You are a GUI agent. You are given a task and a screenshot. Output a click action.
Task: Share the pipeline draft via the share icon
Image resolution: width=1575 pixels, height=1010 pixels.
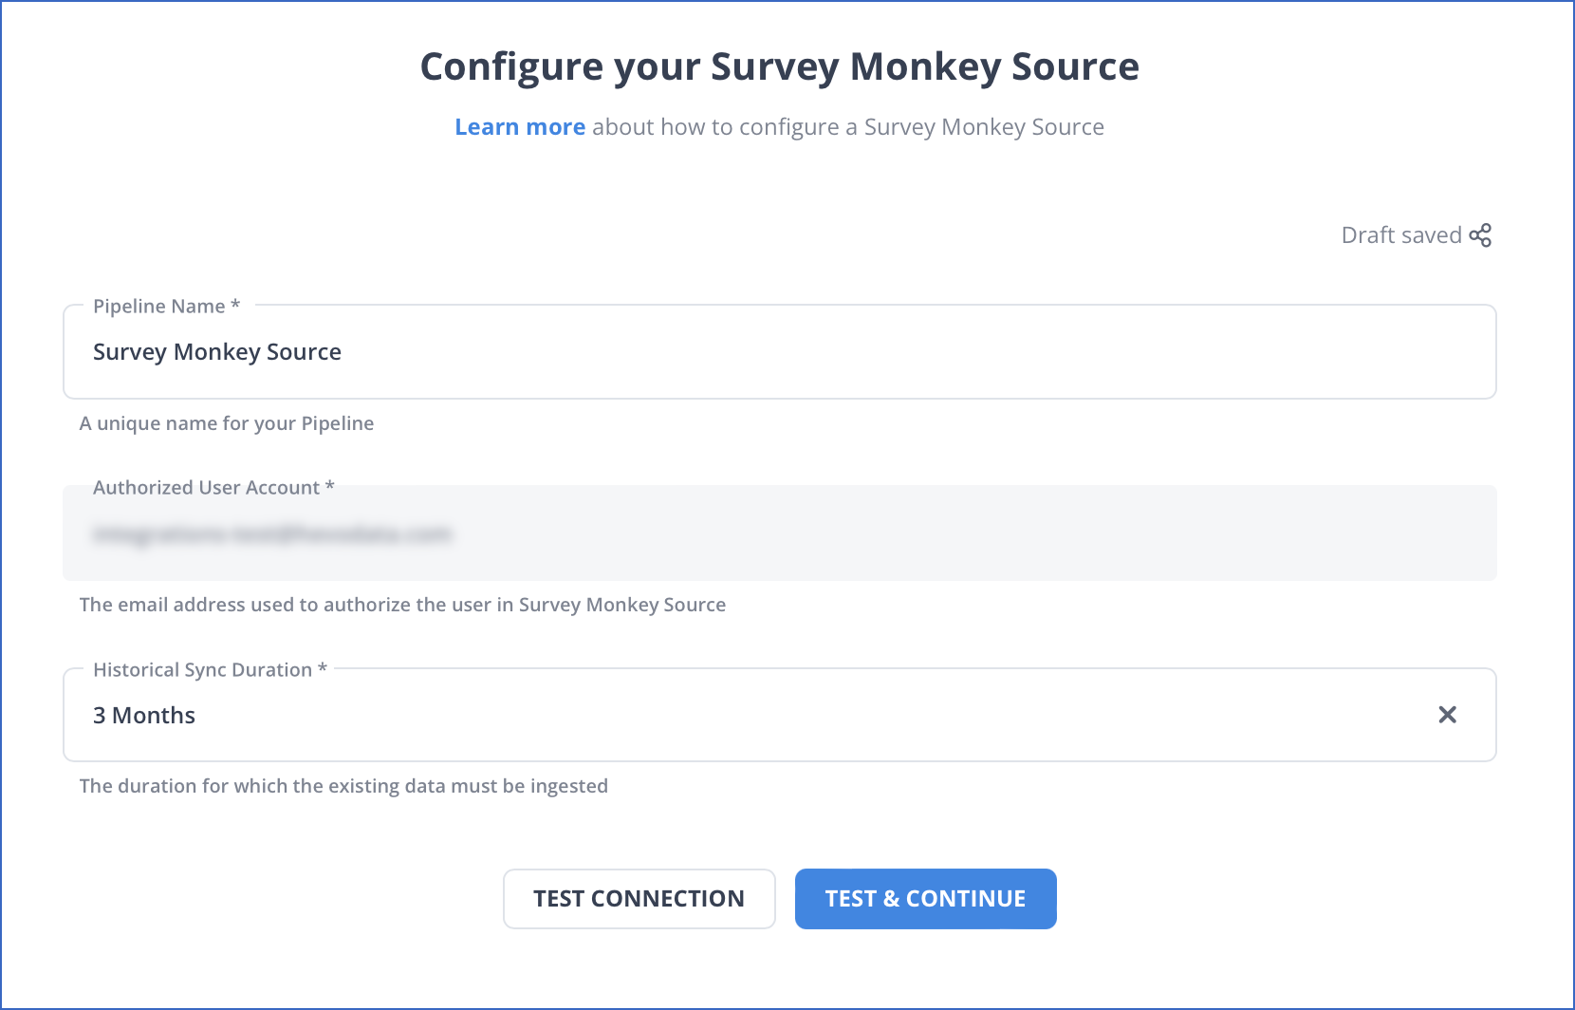(x=1479, y=234)
